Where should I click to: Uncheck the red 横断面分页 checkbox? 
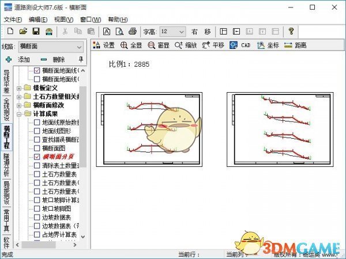(37, 157)
